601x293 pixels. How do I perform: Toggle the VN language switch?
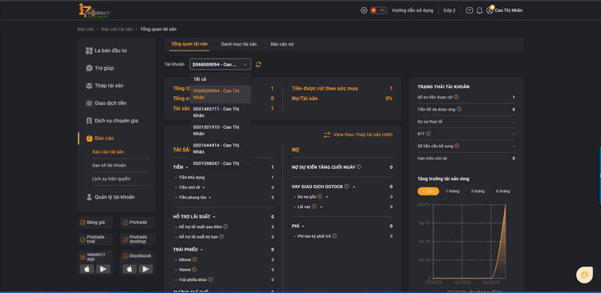(378, 10)
